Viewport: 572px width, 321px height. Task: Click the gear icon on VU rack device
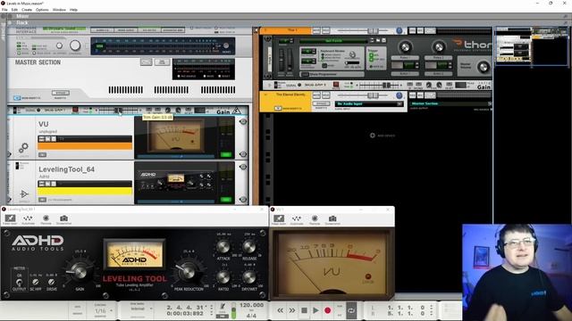point(23,148)
